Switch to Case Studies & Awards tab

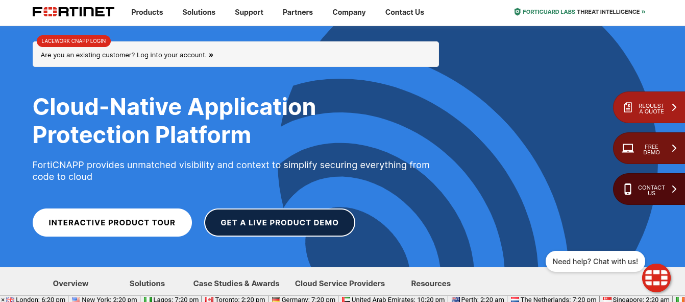pos(236,284)
